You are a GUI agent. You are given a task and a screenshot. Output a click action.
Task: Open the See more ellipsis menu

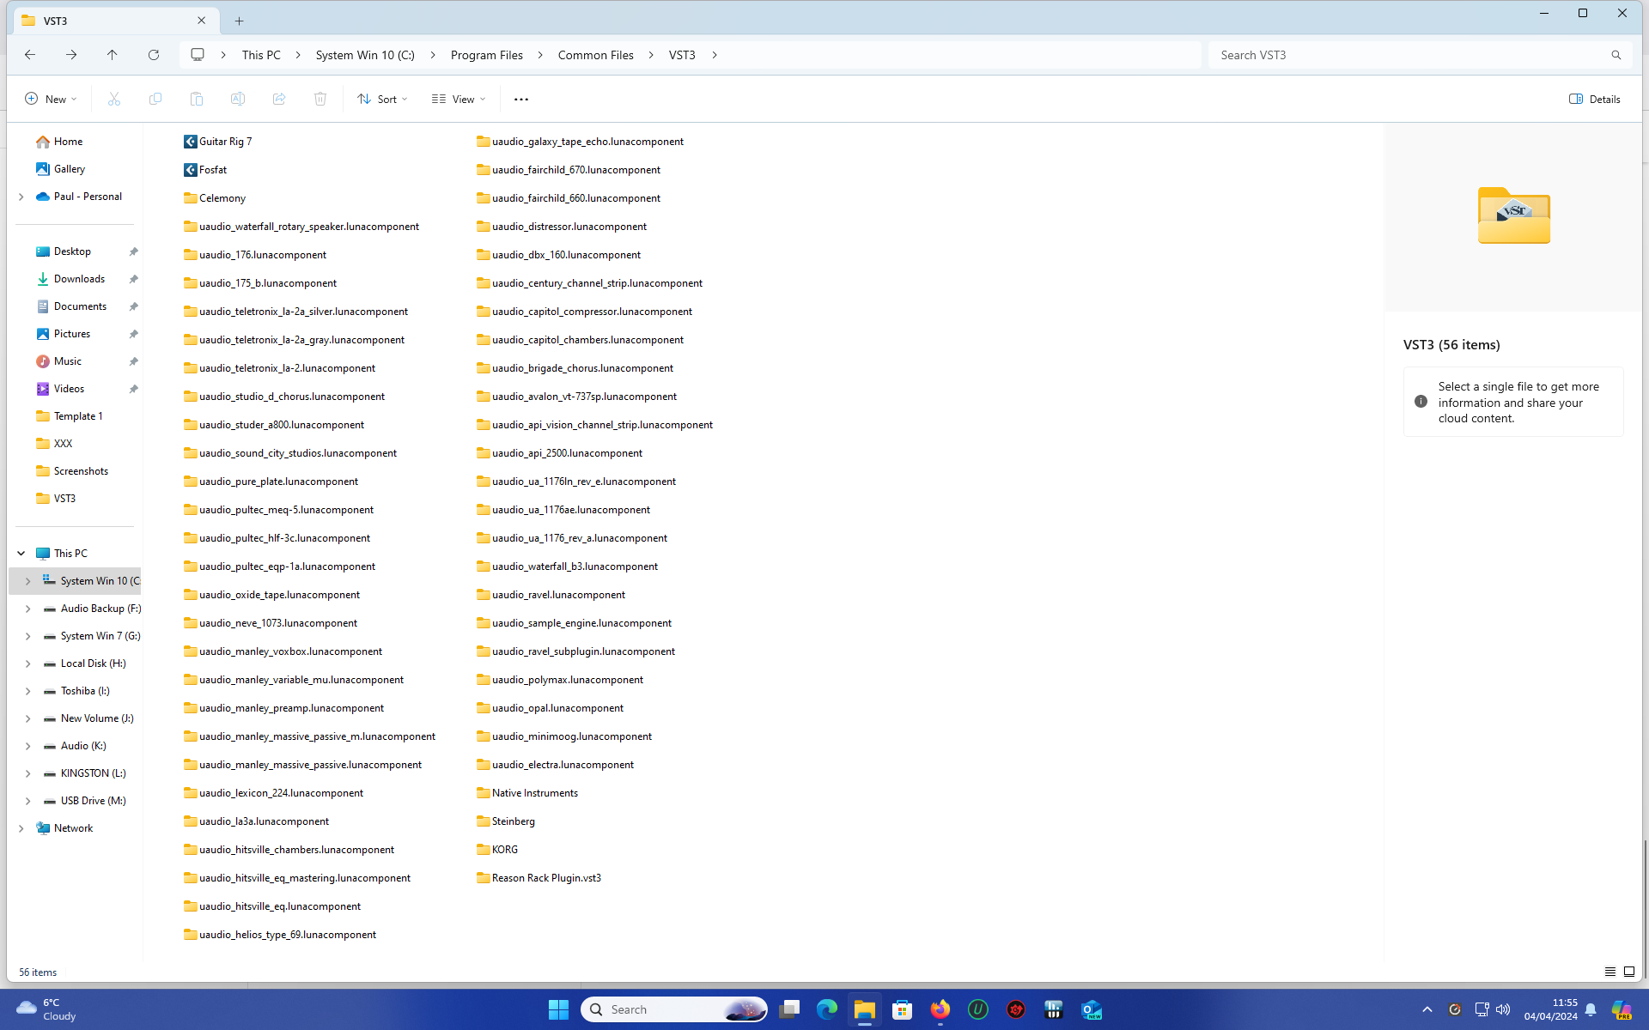[x=521, y=99]
